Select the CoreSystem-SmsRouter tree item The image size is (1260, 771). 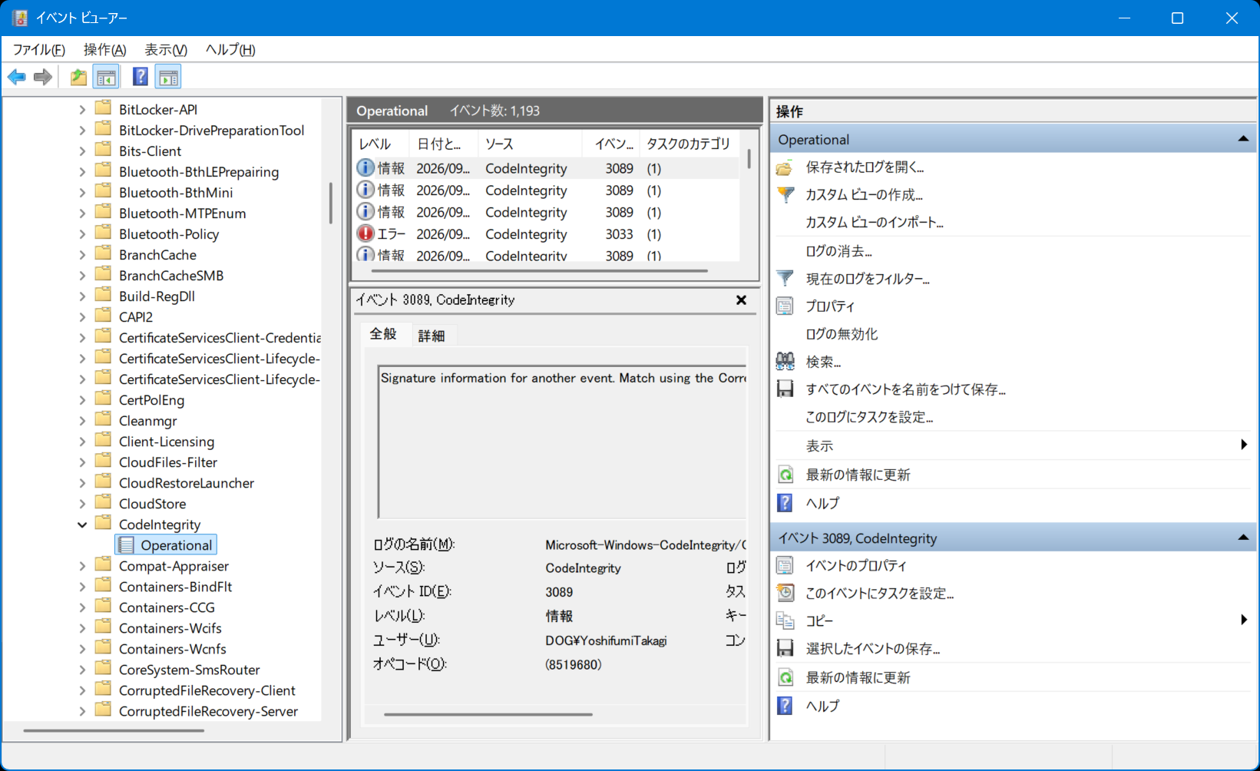[189, 670]
